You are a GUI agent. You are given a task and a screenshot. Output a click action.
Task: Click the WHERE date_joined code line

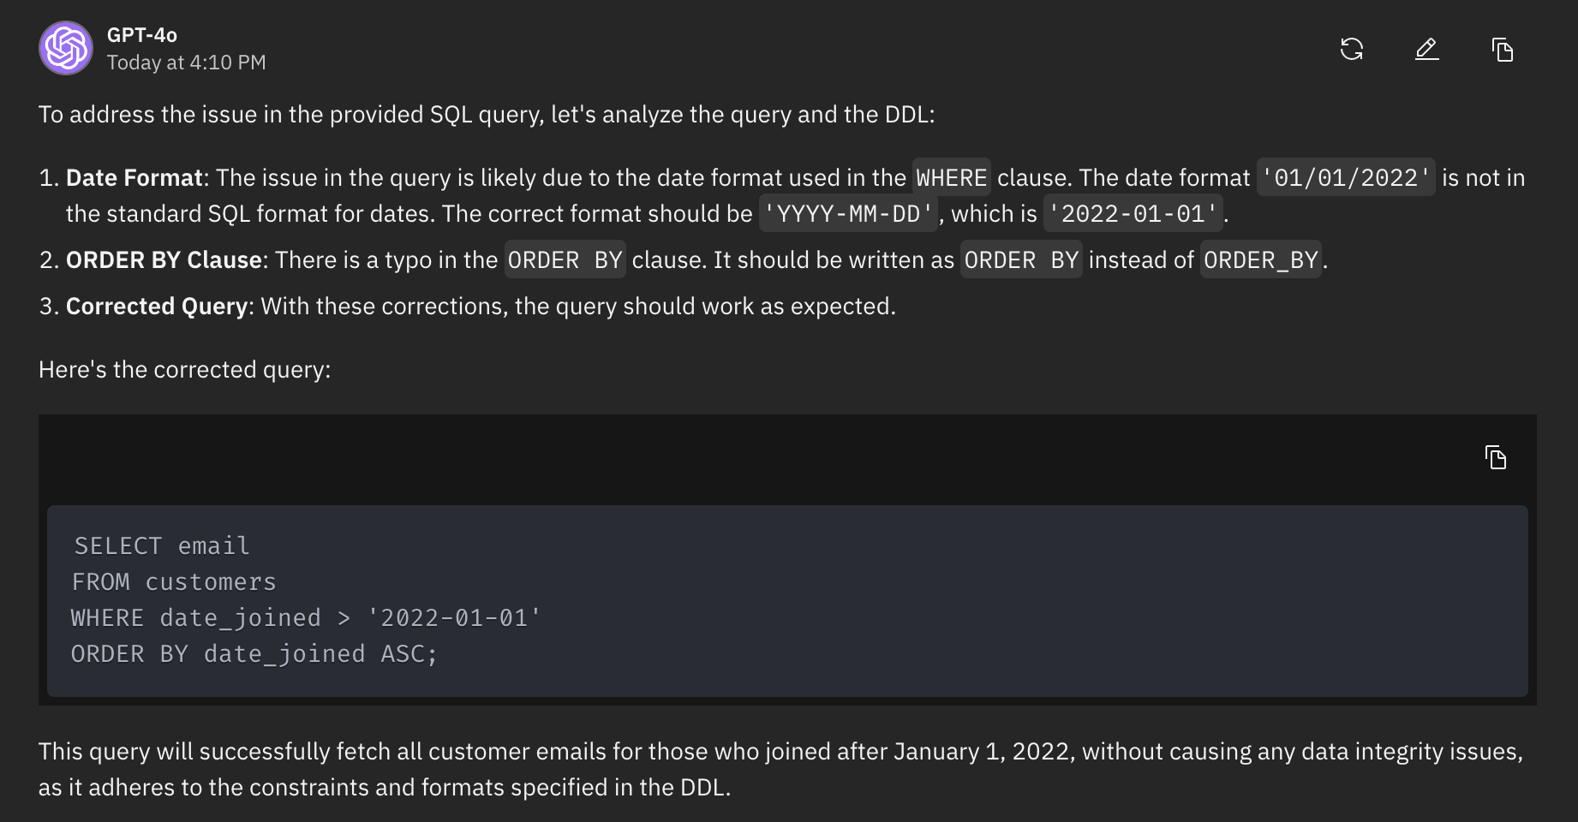pyautogui.click(x=306, y=618)
